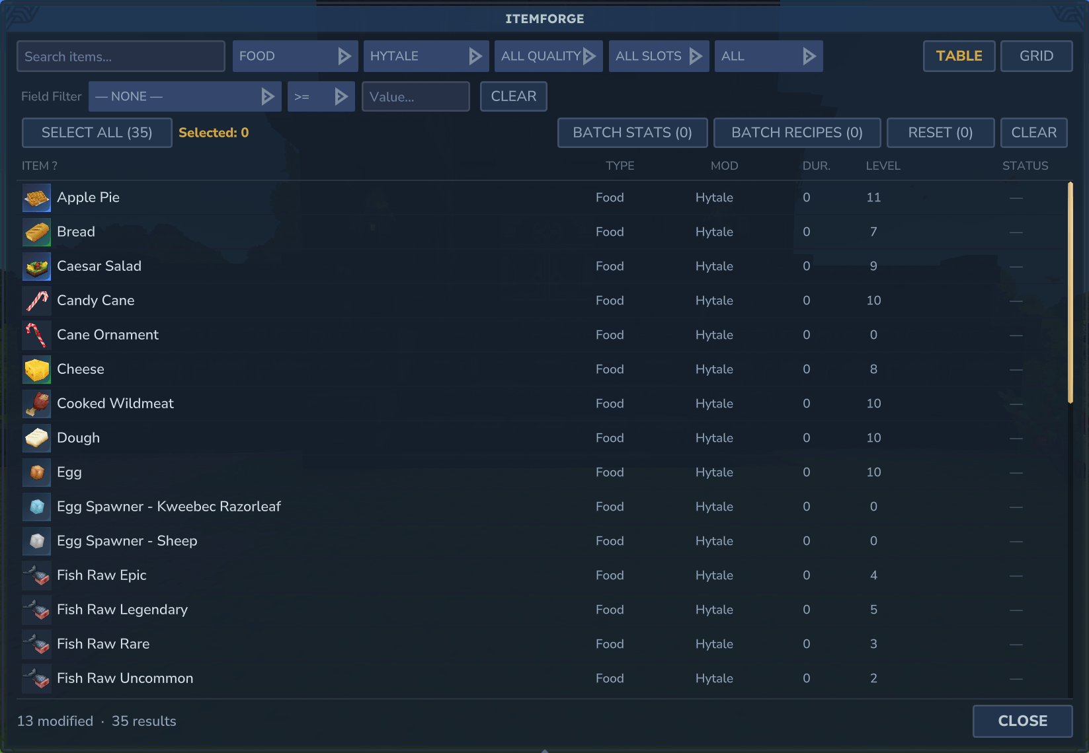
Task: Click the Fish Raw Legendary icon
Action: click(x=36, y=610)
